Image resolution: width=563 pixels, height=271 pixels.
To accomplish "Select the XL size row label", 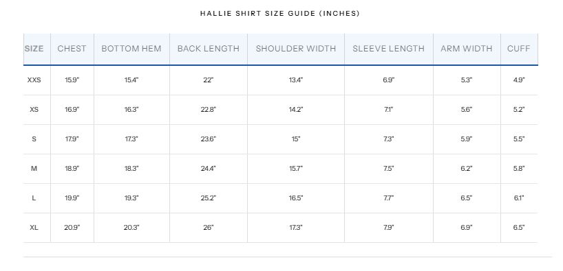I will point(34,227).
